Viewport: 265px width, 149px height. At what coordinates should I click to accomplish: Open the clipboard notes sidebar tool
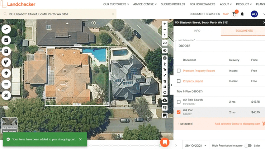pyautogui.click(x=6, y=51)
